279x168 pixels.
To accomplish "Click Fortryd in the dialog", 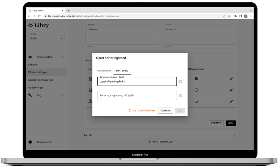I will (x=165, y=111).
